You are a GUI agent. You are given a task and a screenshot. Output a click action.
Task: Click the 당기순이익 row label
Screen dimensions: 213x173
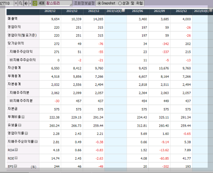[16, 43]
